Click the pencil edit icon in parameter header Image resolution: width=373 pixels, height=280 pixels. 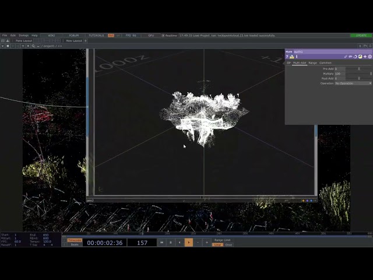click(346, 57)
